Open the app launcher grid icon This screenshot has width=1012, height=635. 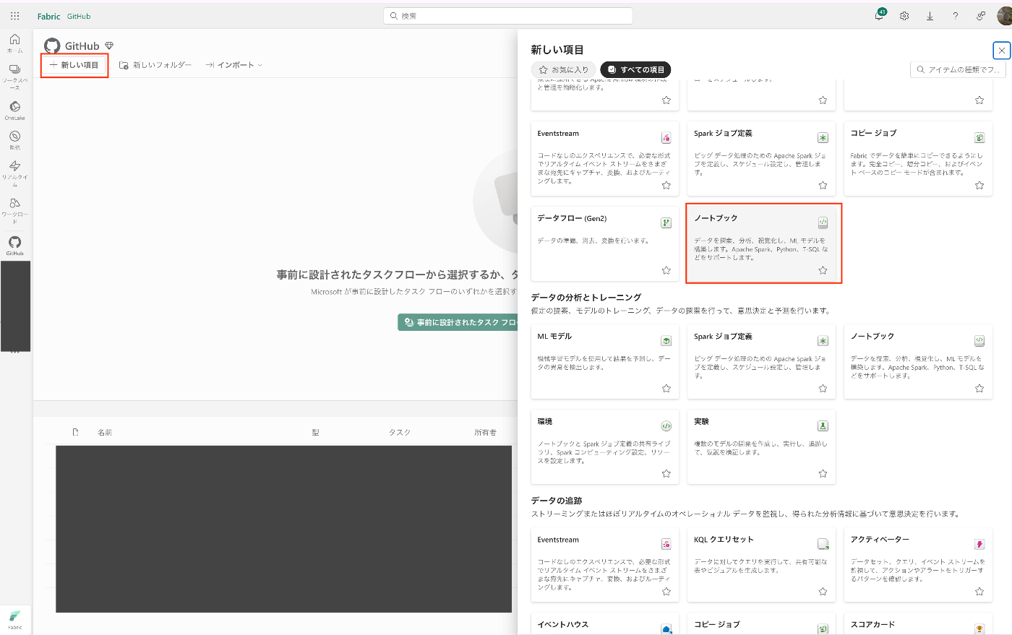pyautogui.click(x=14, y=16)
